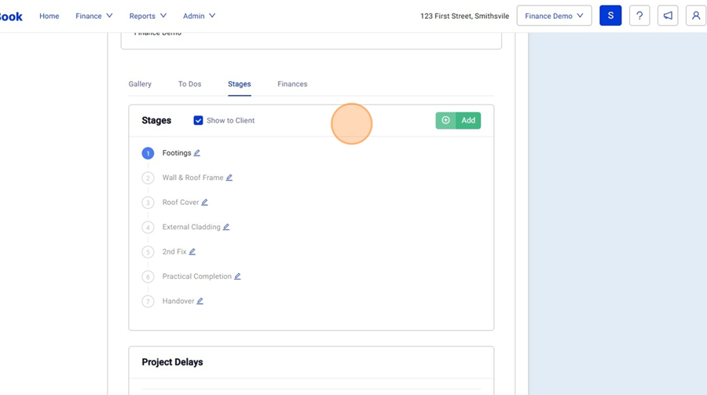
Task: Click the green Add stage button
Action: [x=458, y=120]
